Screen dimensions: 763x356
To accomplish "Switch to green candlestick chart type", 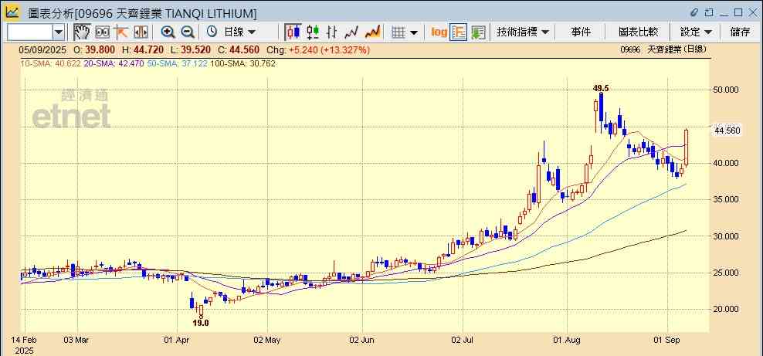I will 313,32.
